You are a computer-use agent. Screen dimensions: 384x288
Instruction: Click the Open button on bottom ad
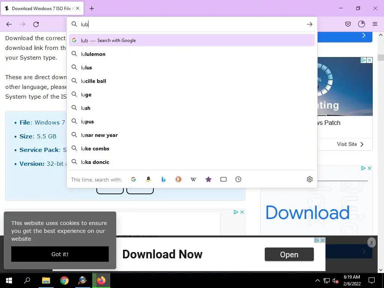(289, 254)
